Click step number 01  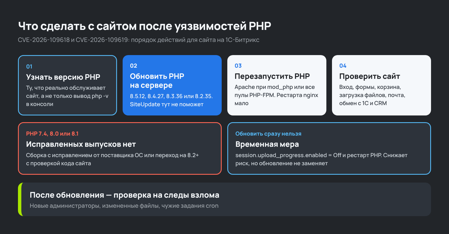[x=29, y=67]
